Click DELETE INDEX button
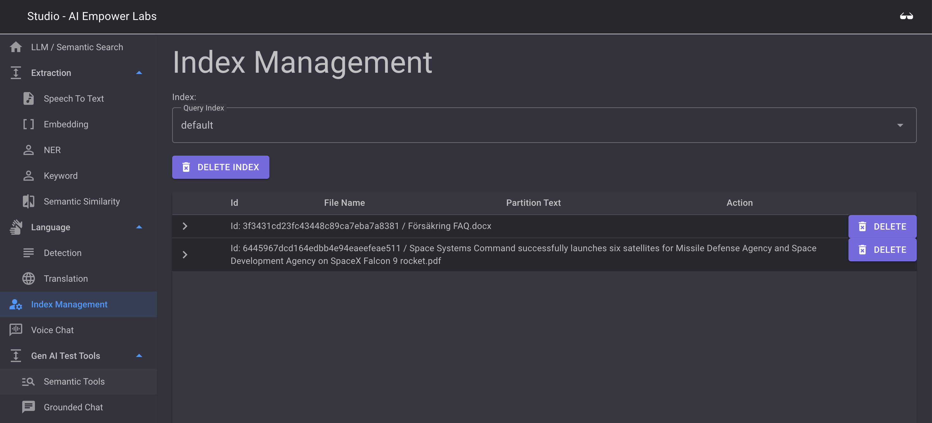 coord(220,167)
